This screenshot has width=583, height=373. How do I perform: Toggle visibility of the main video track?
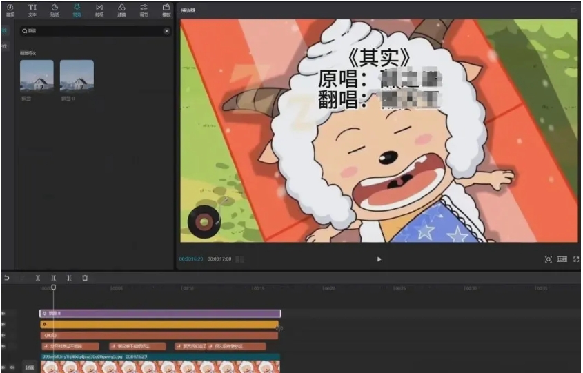click(x=4, y=367)
